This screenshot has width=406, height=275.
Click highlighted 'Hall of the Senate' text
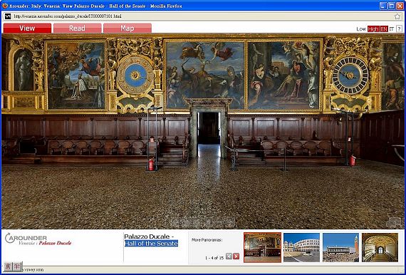point(151,244)
